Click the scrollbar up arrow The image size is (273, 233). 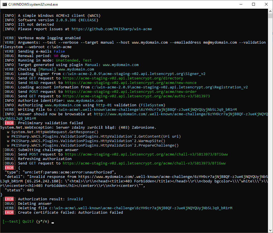[x=270, y=11]
